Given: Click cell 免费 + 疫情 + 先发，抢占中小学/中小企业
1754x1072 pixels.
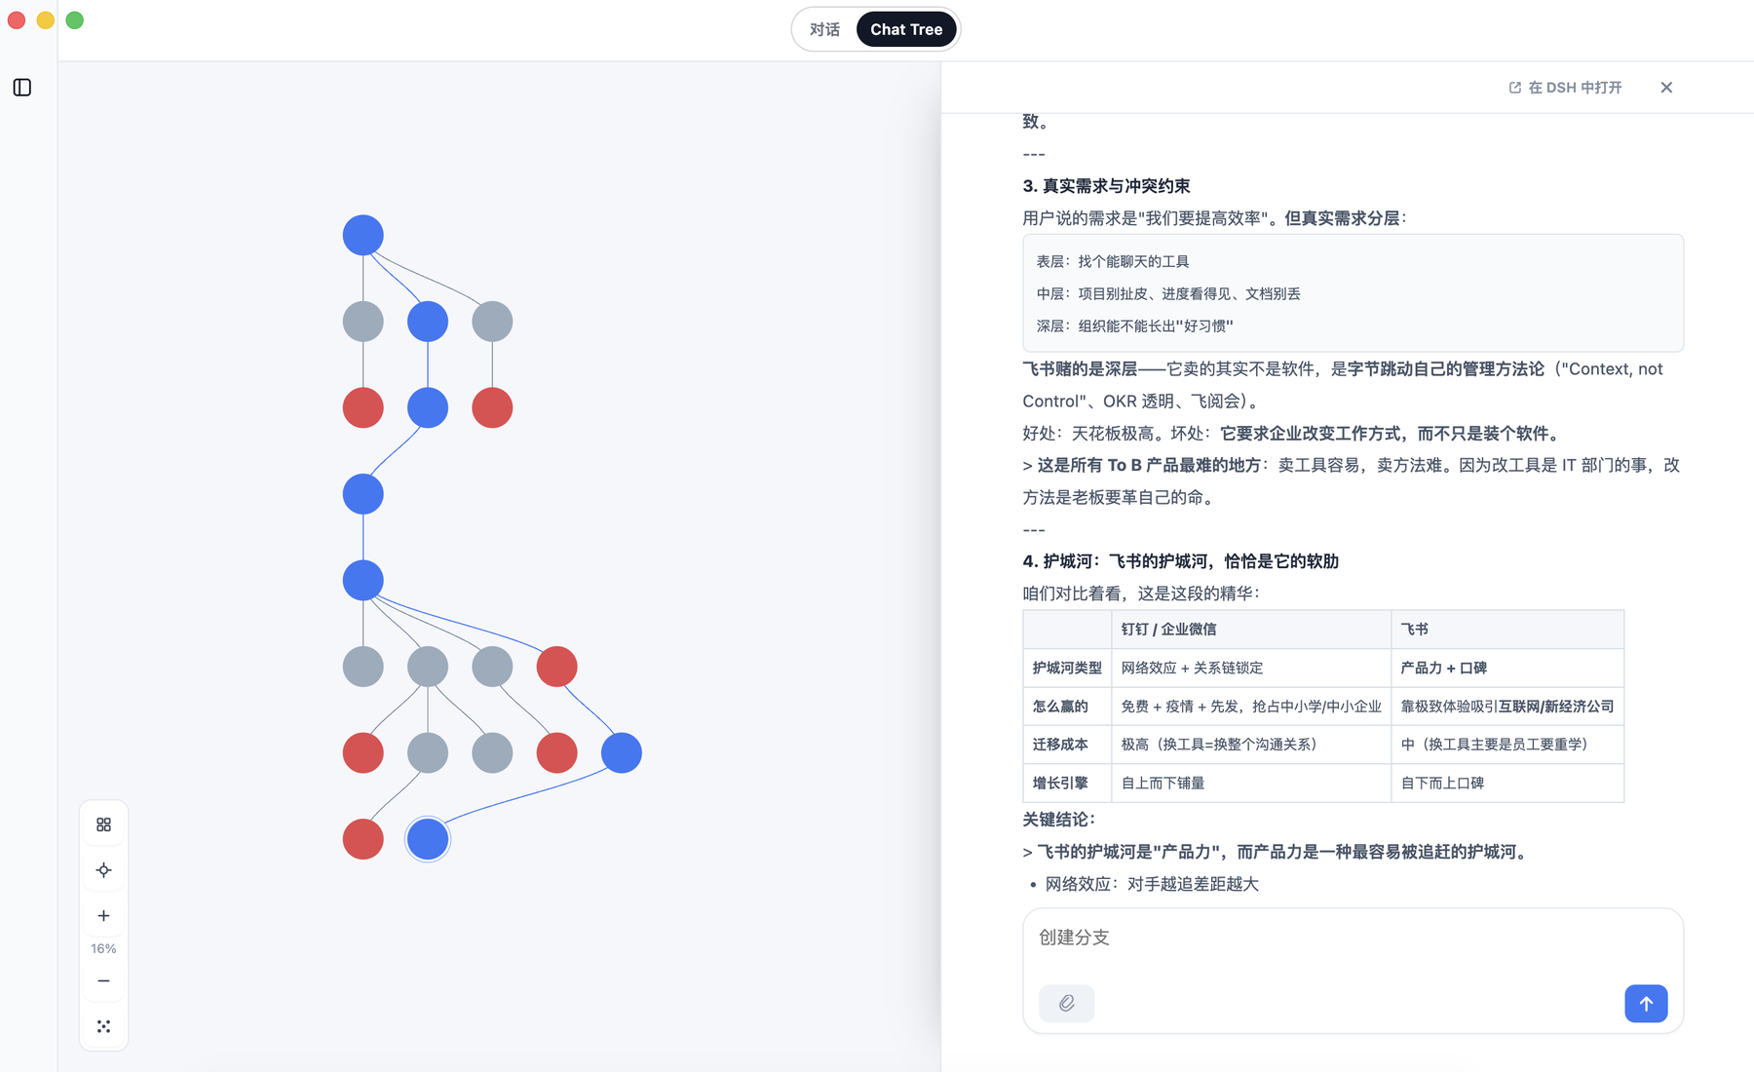Looking at the screenshot, I should (x=1251, y=707).
